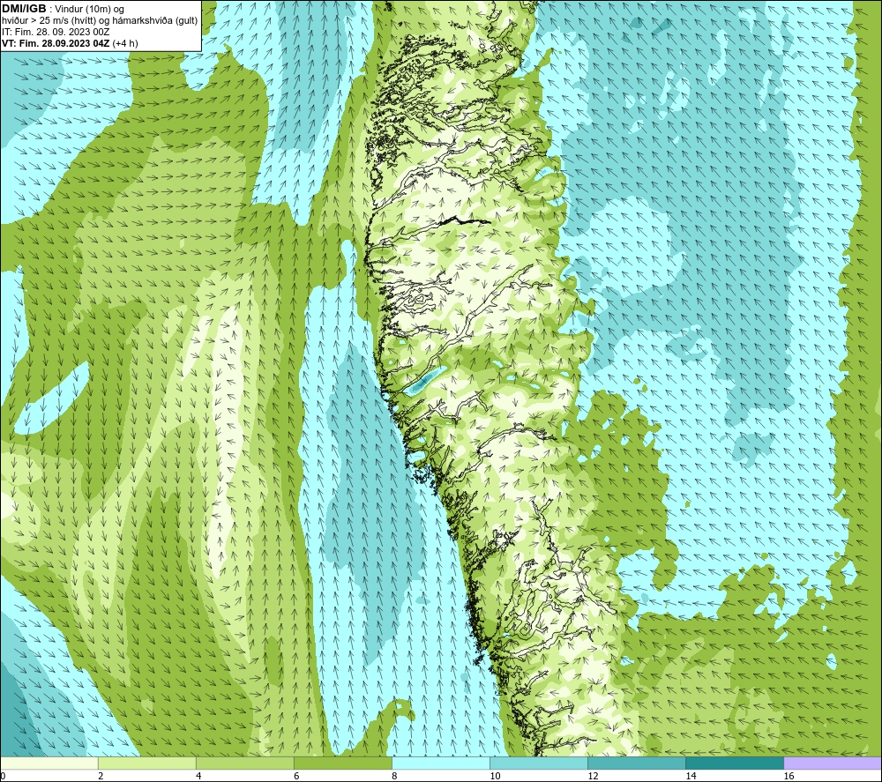Click the 'IT: Fim. 28. 09. 2023 00Z' line
This screenshot has width=882, height=782.
(56, 32)
